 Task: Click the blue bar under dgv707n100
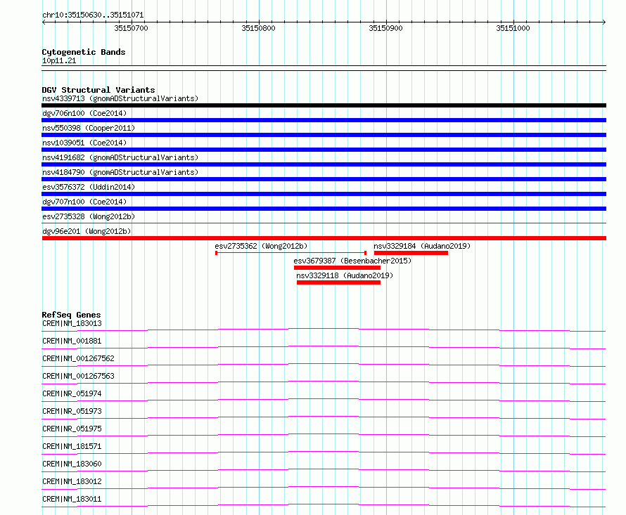coord(324,209)
